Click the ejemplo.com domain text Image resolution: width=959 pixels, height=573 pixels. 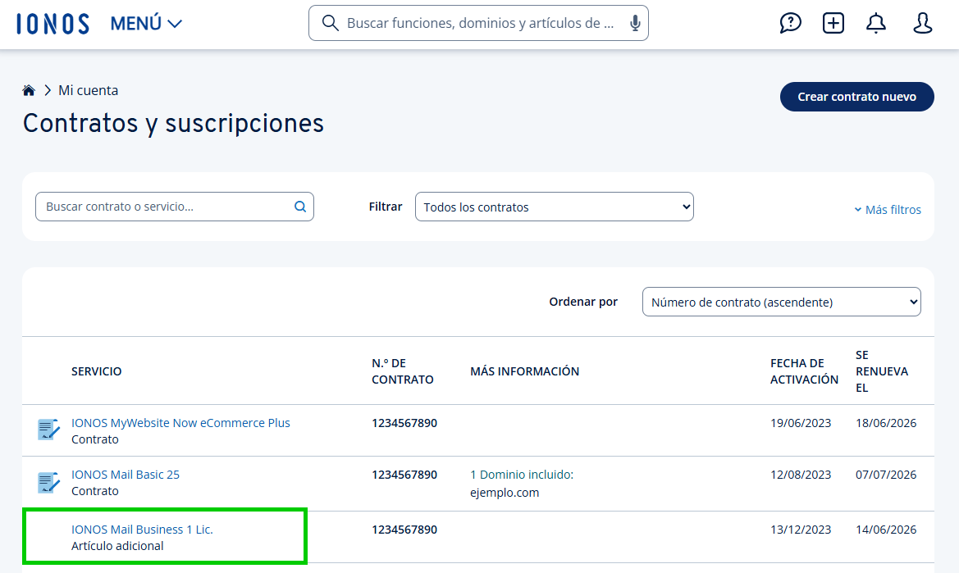tap(505, 493)
